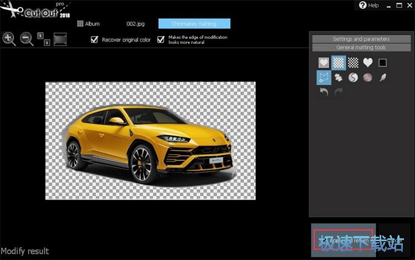Toggle the Recover original color checkbox
This screenshot has width=415, height=260.
tap(94, 39)
